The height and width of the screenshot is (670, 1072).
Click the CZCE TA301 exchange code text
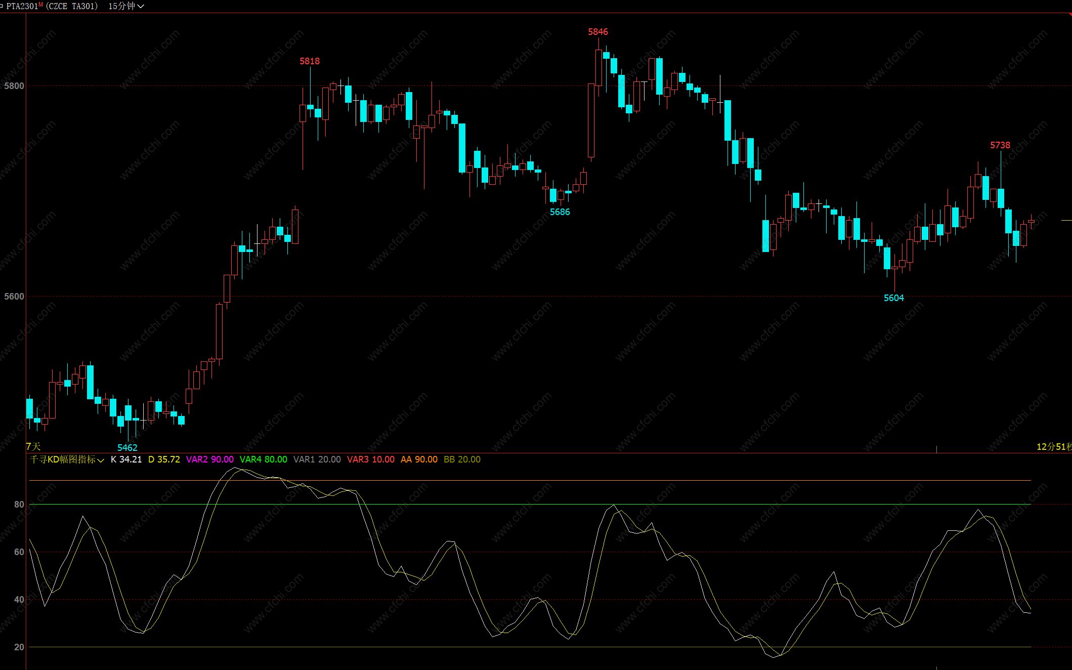pyautogui.click(x=72, y=6)
